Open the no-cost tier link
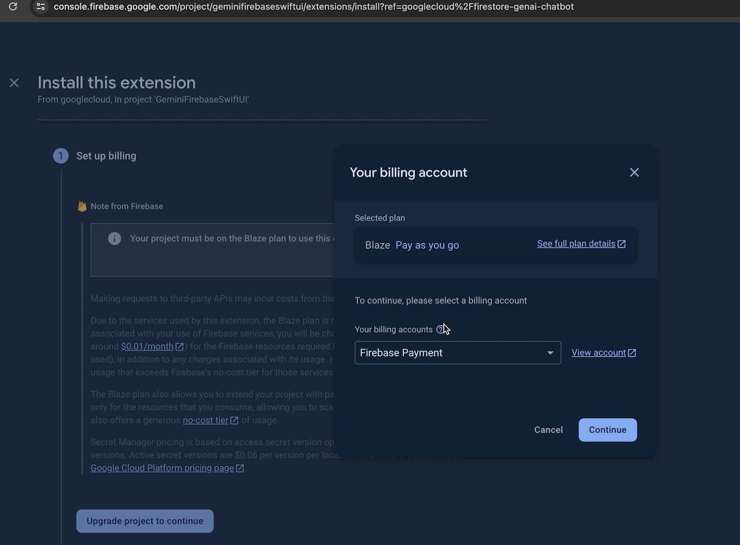Viewport: 740px width, 545px height. click(x=205, y=420)
